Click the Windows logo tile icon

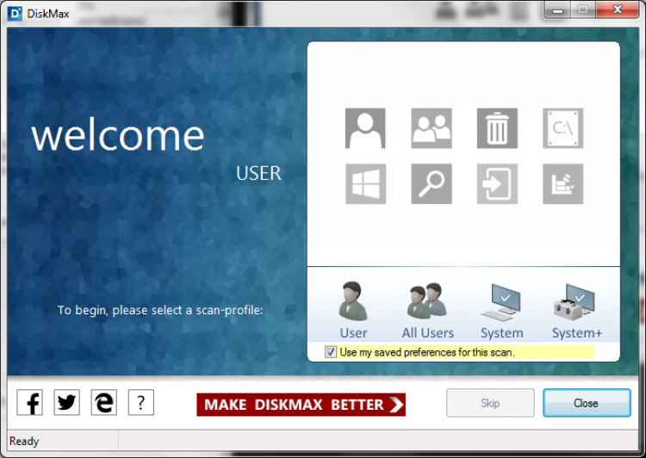[365, 183]
